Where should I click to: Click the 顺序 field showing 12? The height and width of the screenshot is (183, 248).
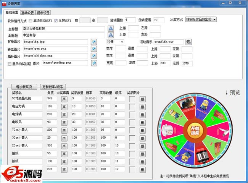click(119, 169)
